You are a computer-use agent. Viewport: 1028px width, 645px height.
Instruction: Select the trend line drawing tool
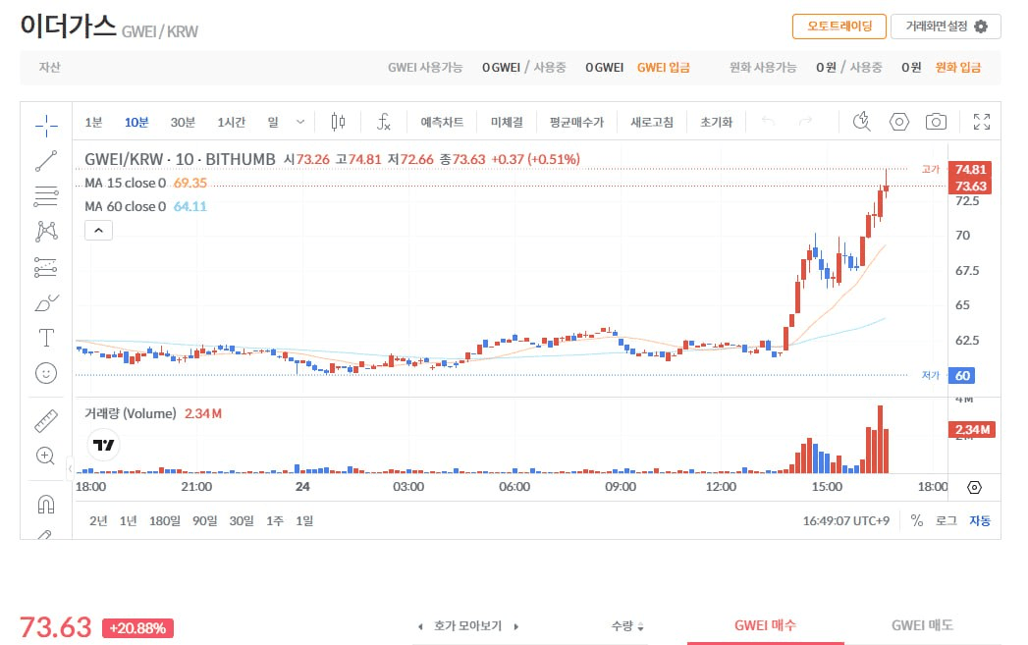(x=46, y=161)
